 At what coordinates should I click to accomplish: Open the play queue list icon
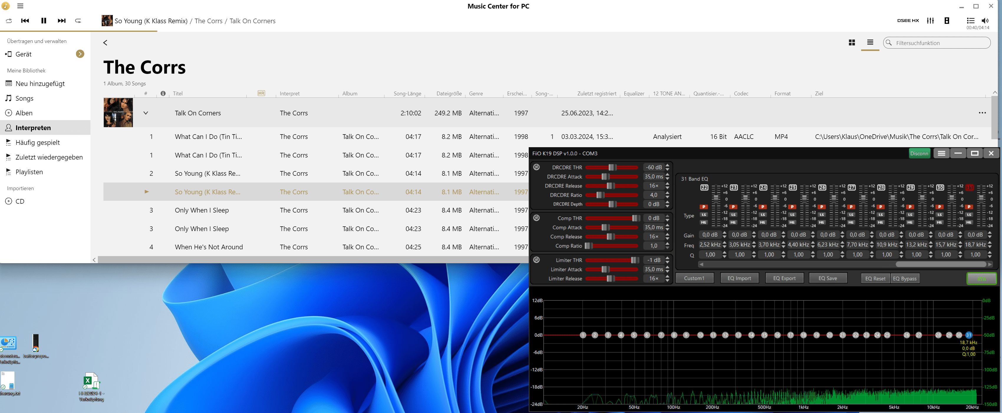coord(970,21)
